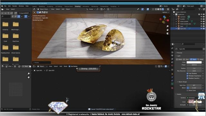Viewport: 206px width, 116px height.
Task: Set light type to Point
Action: (179, 59)
